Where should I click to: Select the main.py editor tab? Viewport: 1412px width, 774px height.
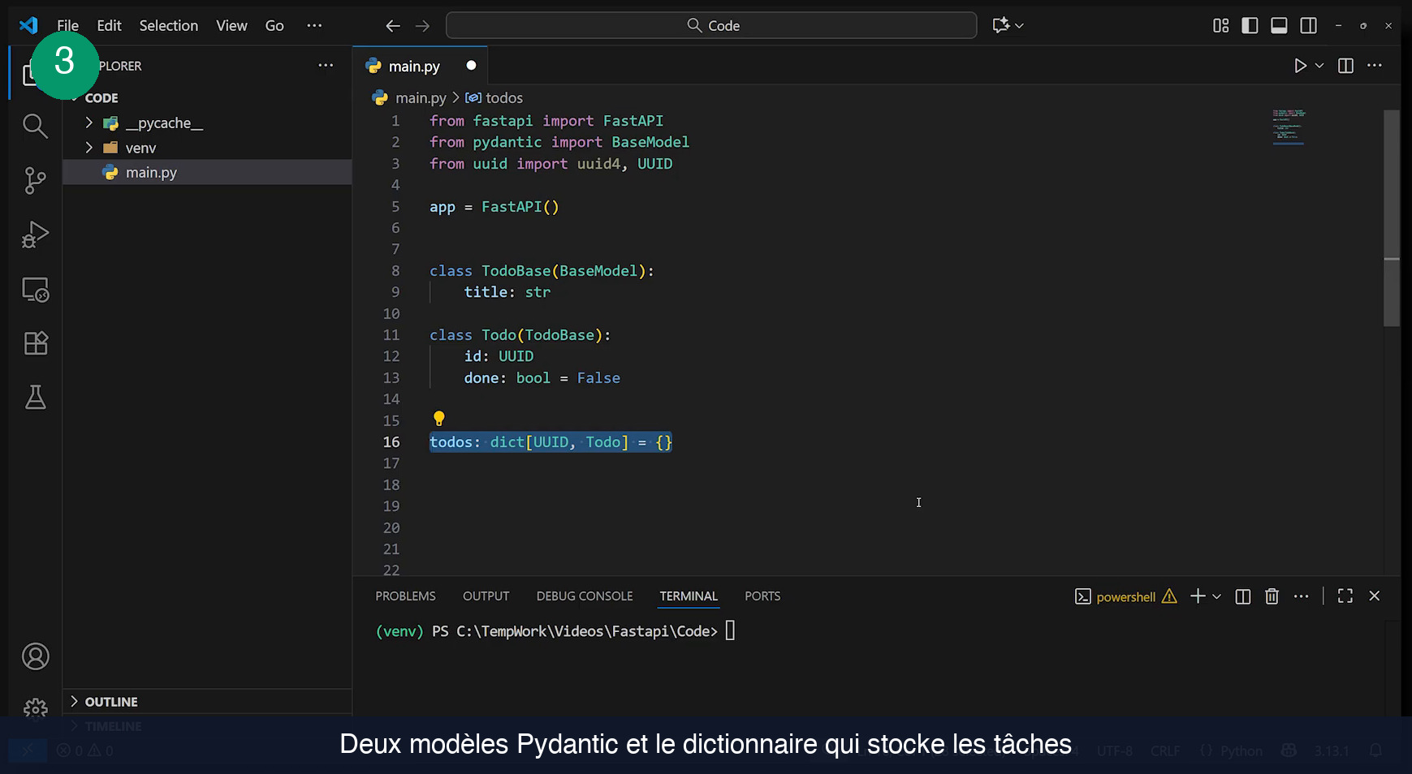point(414,67)
